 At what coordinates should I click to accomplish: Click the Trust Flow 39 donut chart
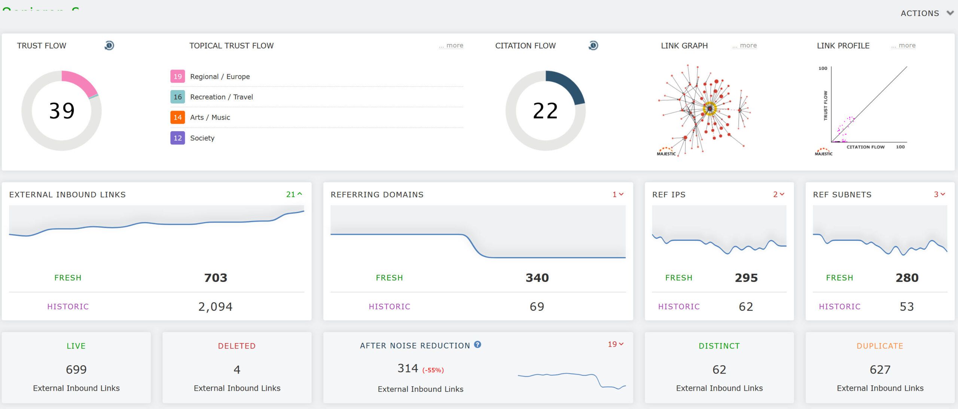coord(62,111)
